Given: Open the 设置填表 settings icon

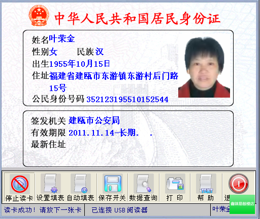Looking at the screenshot, I should (51, 184).
